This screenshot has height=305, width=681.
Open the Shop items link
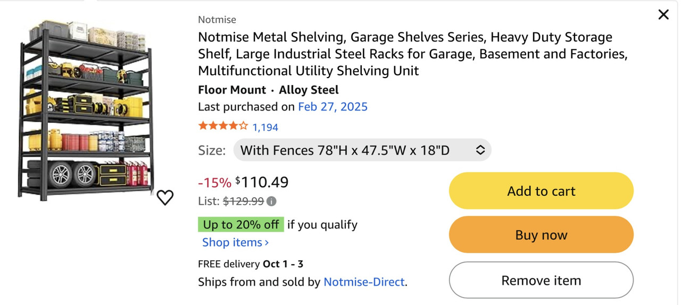[x=232, y=242]
